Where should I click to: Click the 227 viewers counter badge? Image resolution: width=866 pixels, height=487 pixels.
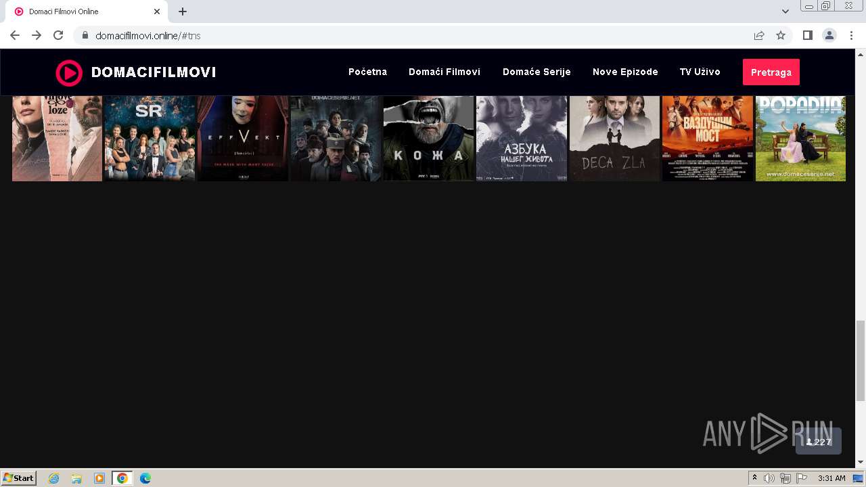click(819, 442)
